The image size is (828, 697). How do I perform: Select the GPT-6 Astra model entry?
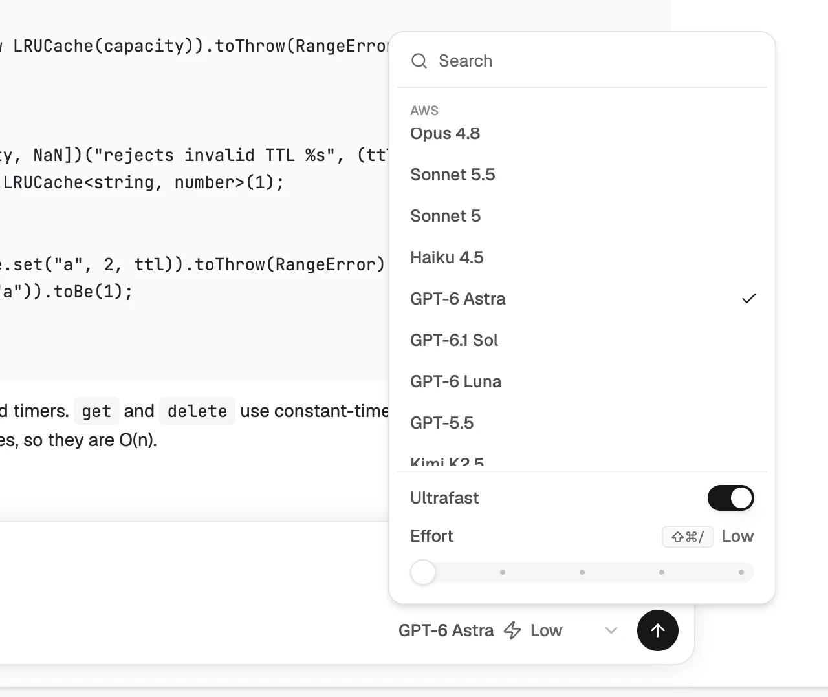click(x=582, y=299)
